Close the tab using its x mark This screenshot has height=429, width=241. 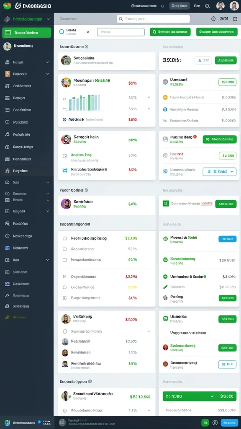point(88,32)
